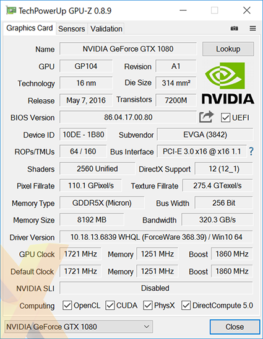The image size is (263, 339).
Task: Minimize the GPU-Z window
Action: [183, 10]
